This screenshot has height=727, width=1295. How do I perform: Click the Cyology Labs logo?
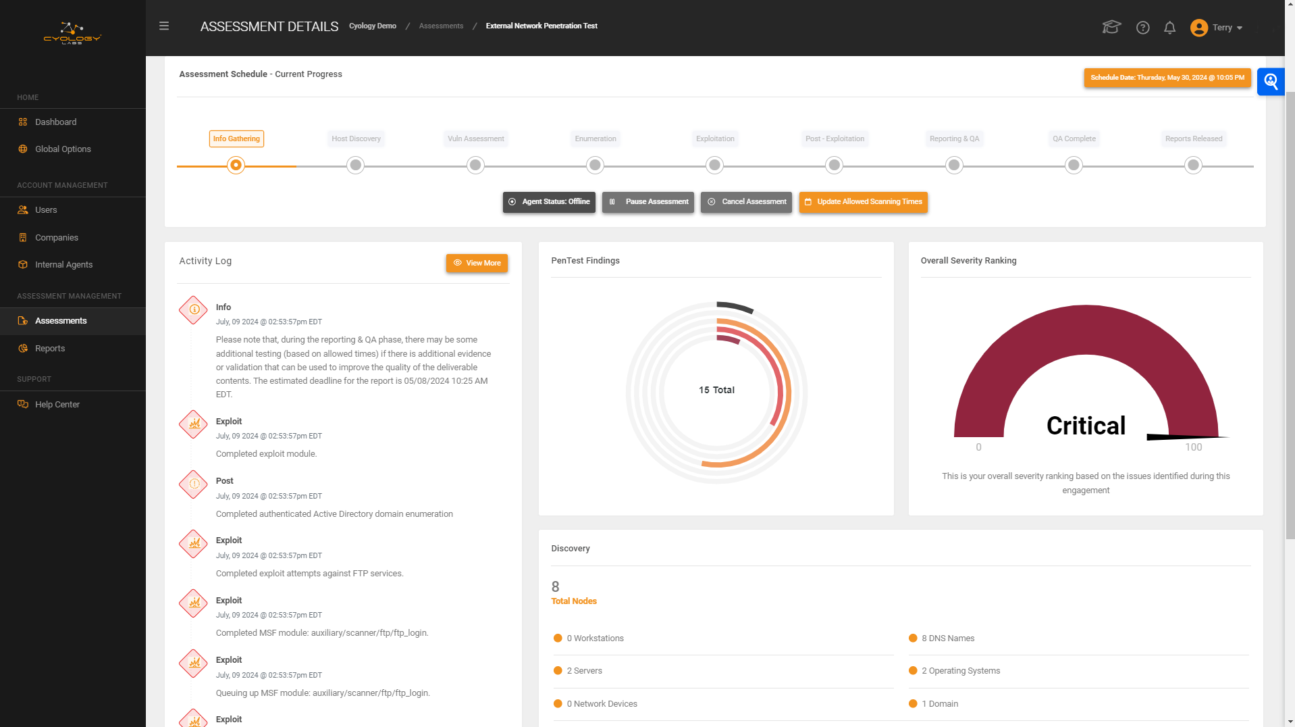point(72,33)
